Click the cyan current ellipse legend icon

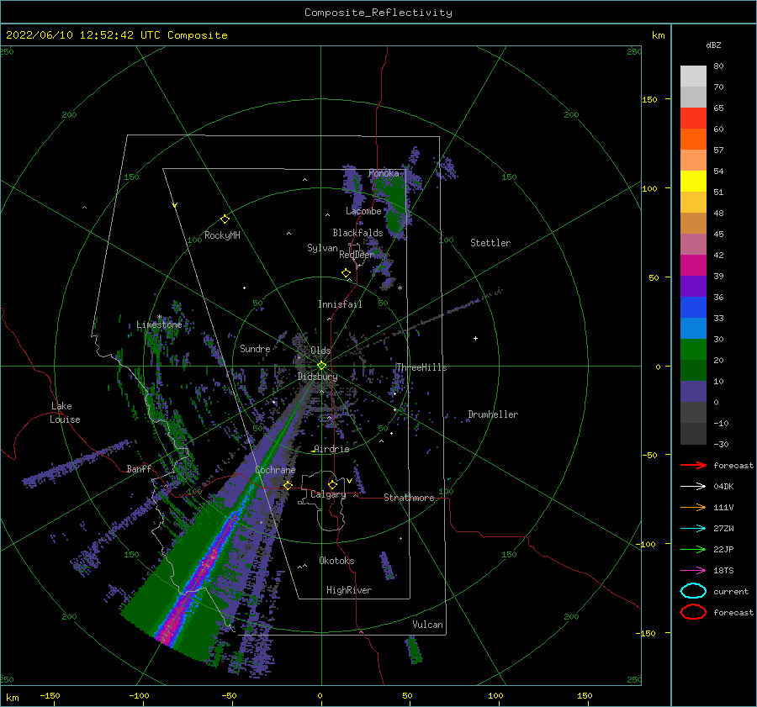coord(693,591)
